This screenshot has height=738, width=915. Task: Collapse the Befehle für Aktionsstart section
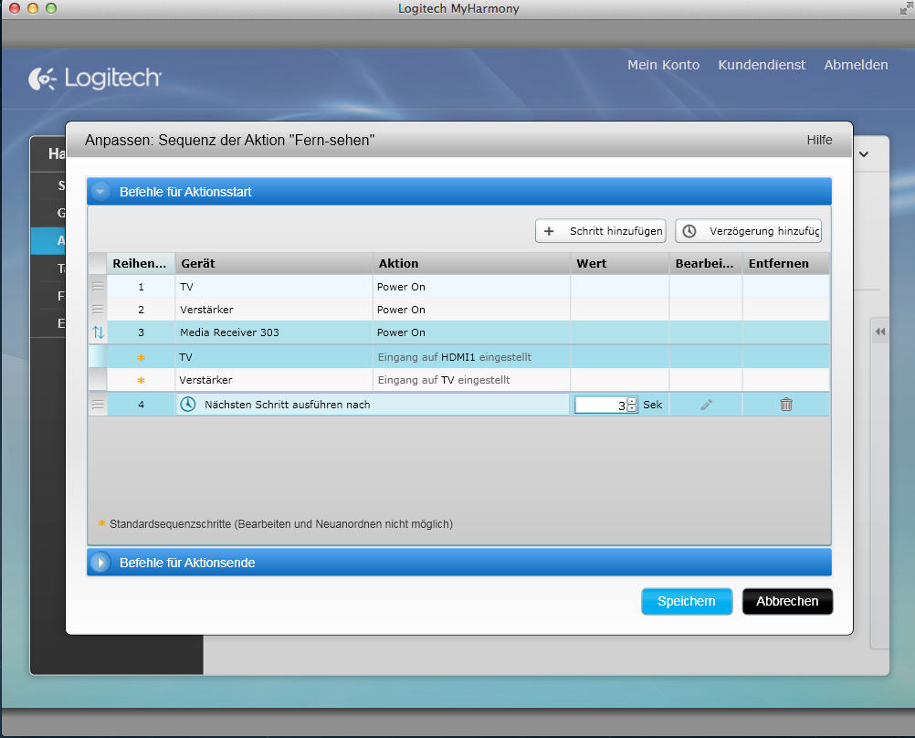click(100, 192)
